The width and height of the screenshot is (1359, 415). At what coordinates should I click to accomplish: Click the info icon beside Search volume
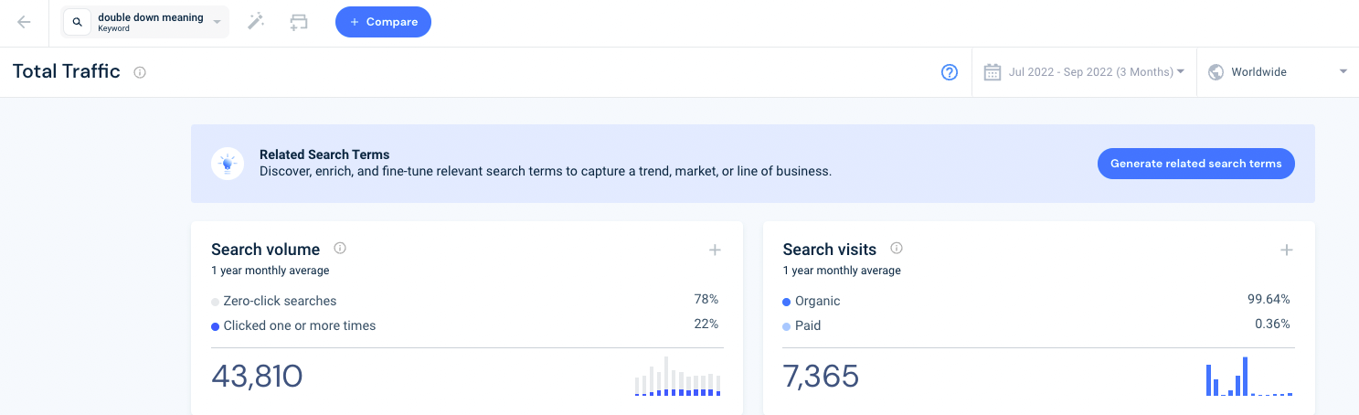click(340, 249)
